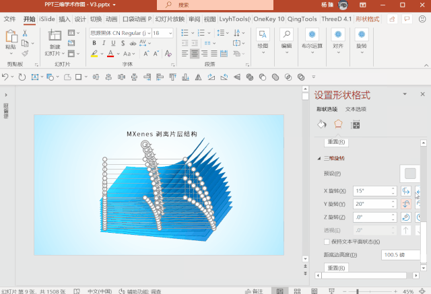Viewport: 431px width, 294px height.
Task: Open the 文件 File tab
Action: [9, 19]
